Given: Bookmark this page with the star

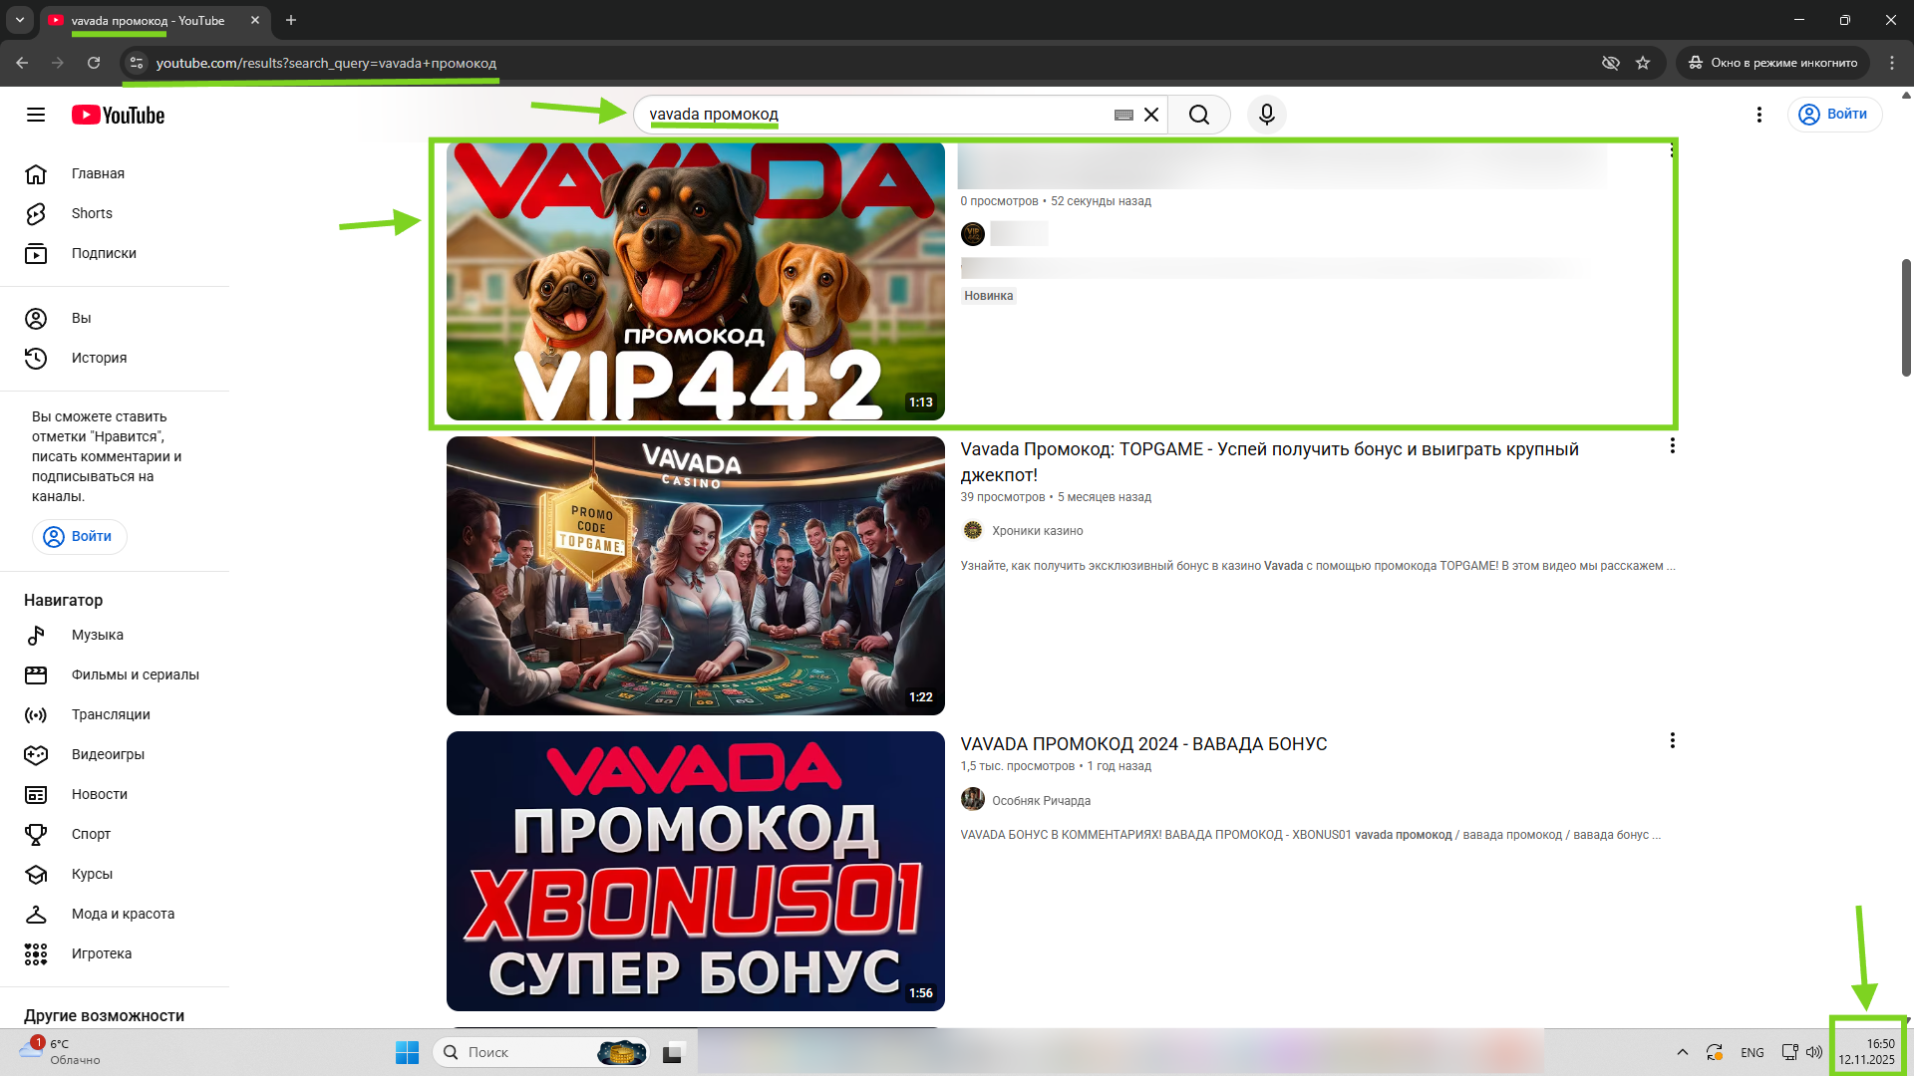Looking at the screenshot, I should [x=1643, y=63].
